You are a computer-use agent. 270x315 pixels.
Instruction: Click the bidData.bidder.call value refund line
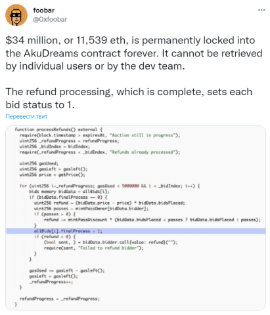(111, 242)
